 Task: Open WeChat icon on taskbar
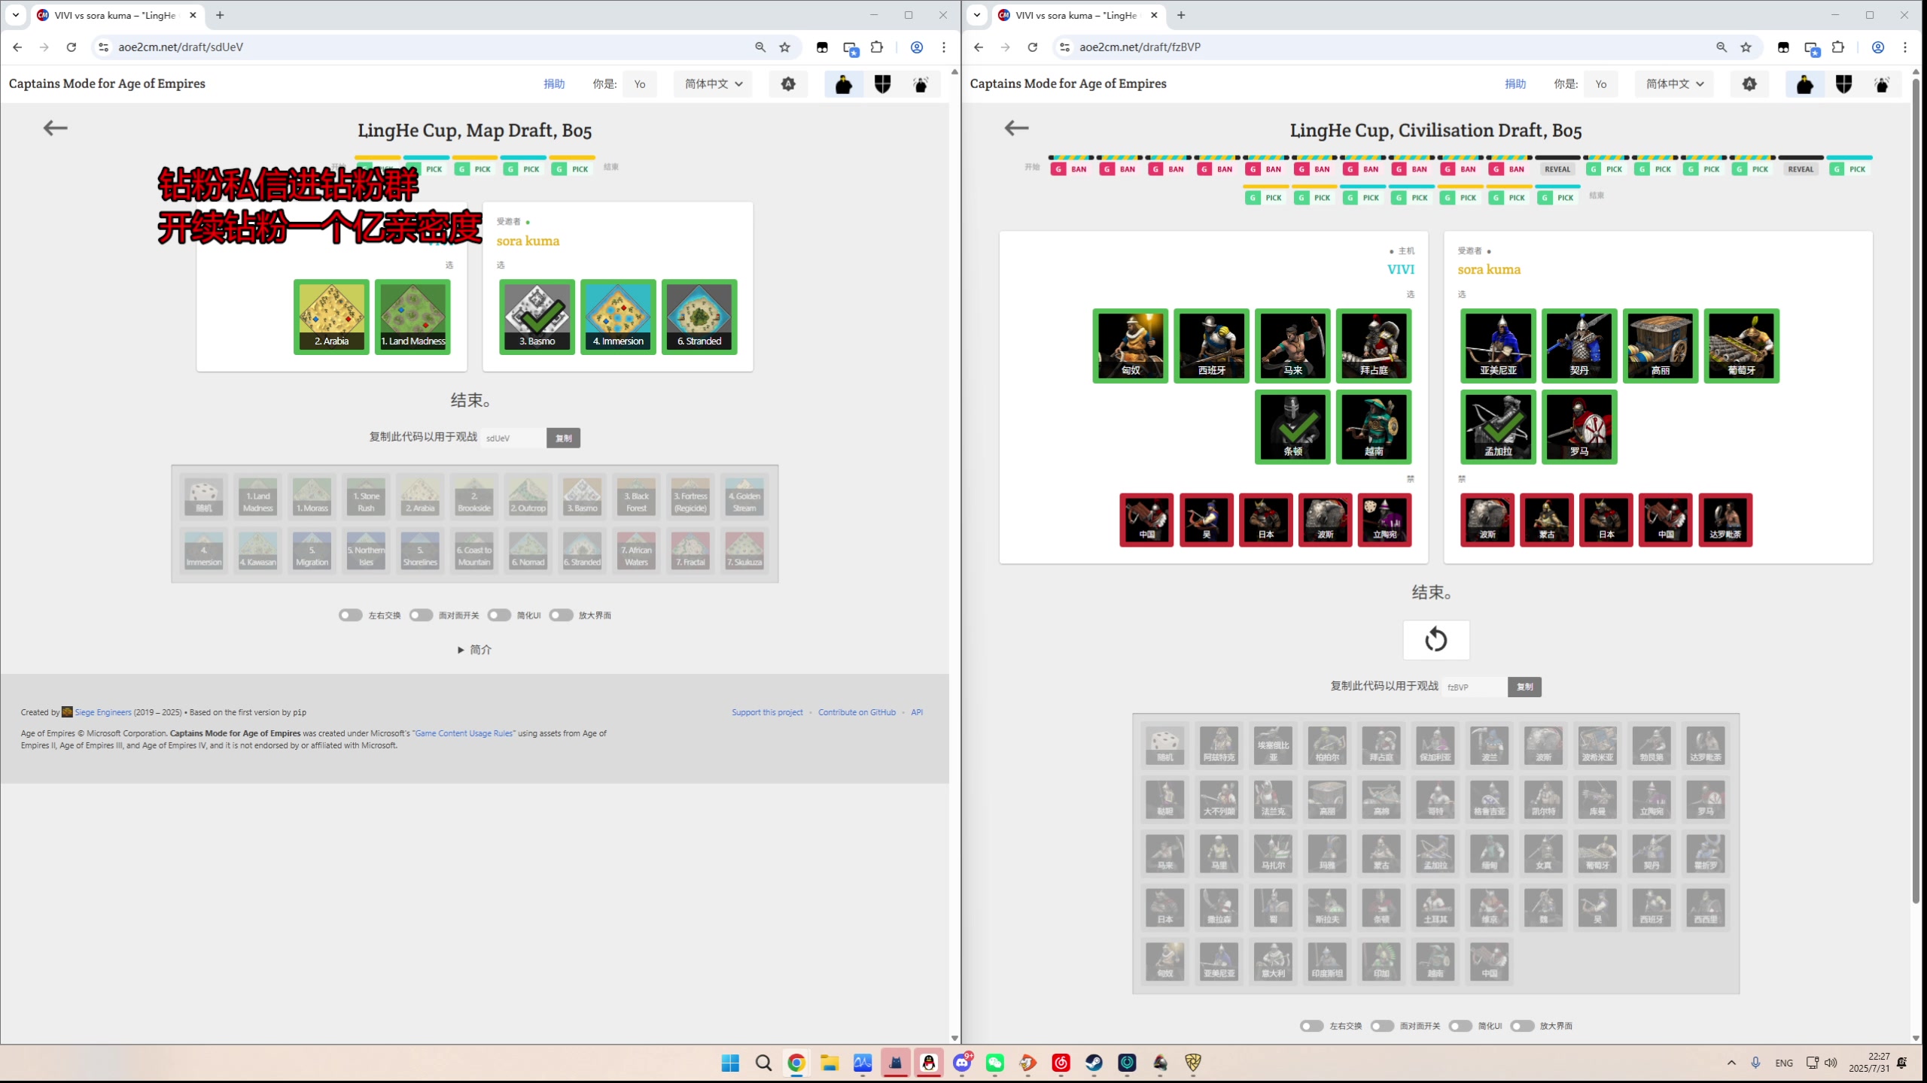coord(995,1063)
